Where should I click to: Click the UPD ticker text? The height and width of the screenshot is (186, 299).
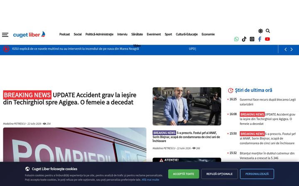(x=192, y=49)
